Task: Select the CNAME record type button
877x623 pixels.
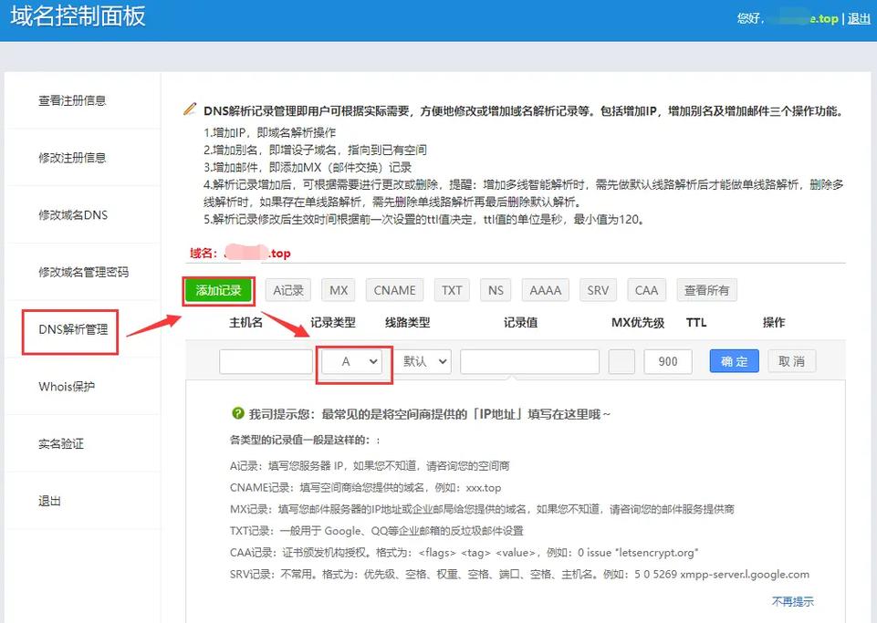Action: (393, 289)
